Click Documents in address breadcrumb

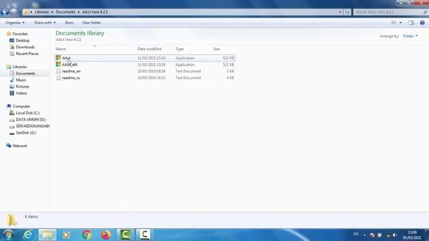tap(66, 12)
